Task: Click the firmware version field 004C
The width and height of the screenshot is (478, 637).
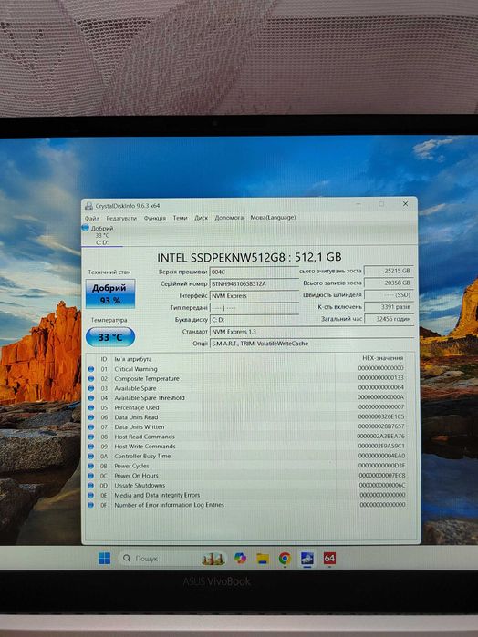Action: point(255,272)
